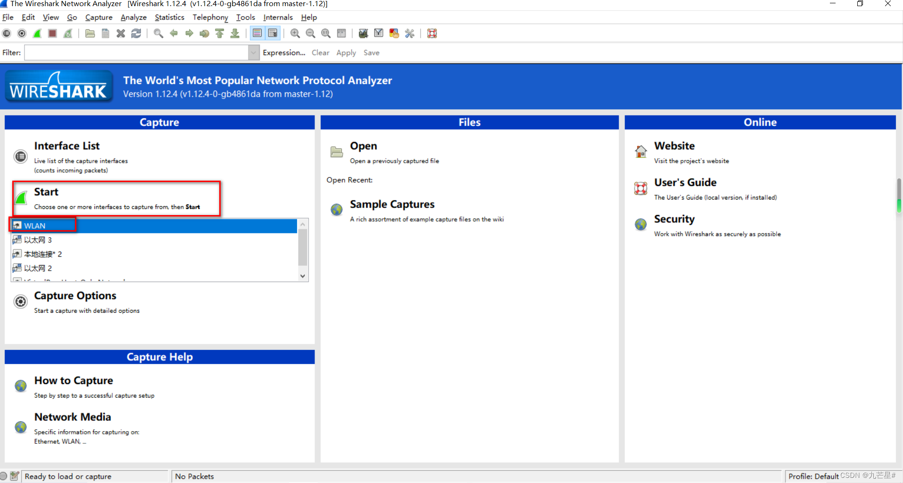
Task: Go back in packet history
Action: [174, 33]
